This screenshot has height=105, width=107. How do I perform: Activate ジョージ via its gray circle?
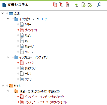18,46
